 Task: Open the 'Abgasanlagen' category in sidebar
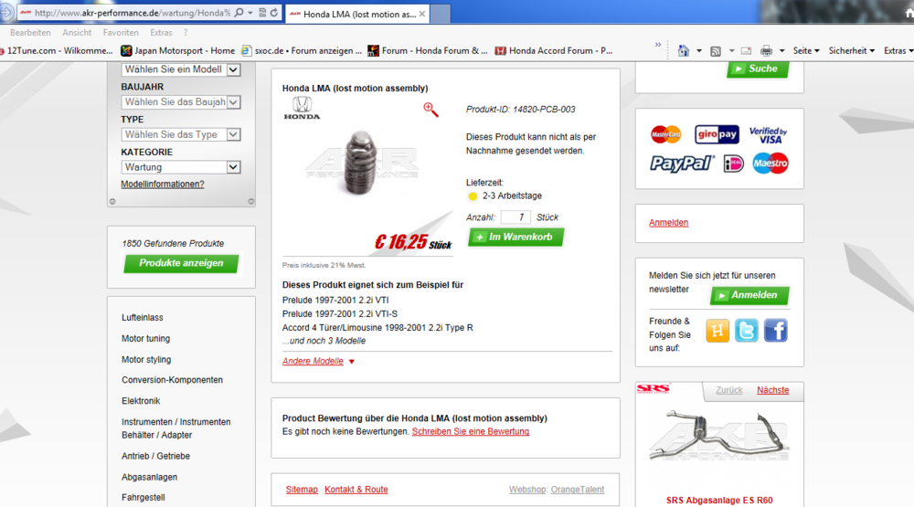pos(149,477)
